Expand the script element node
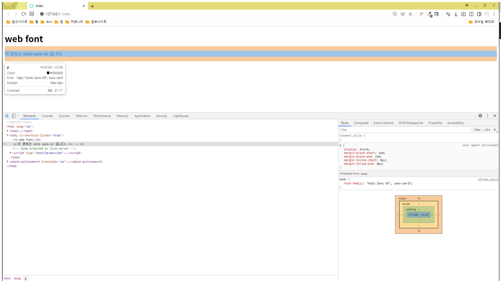This screenshot has height=283, width=501. click(x=11, y=153)
